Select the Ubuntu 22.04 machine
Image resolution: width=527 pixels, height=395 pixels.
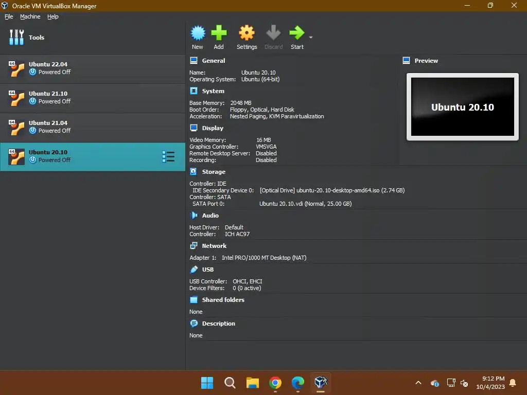click(x=93, y=68)
